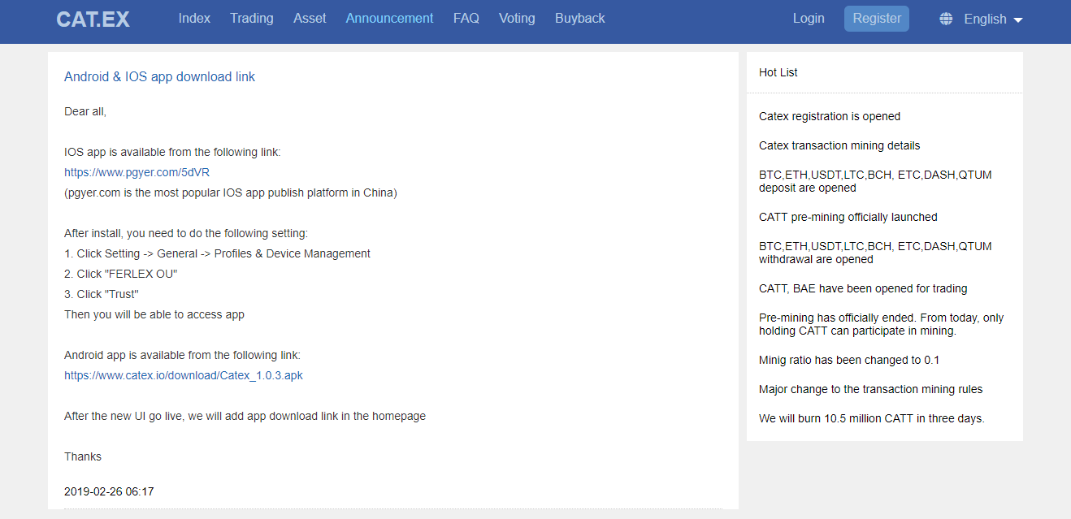Open the Asset menu item
Screen dimensions: 1071x519
coord(310,18)
